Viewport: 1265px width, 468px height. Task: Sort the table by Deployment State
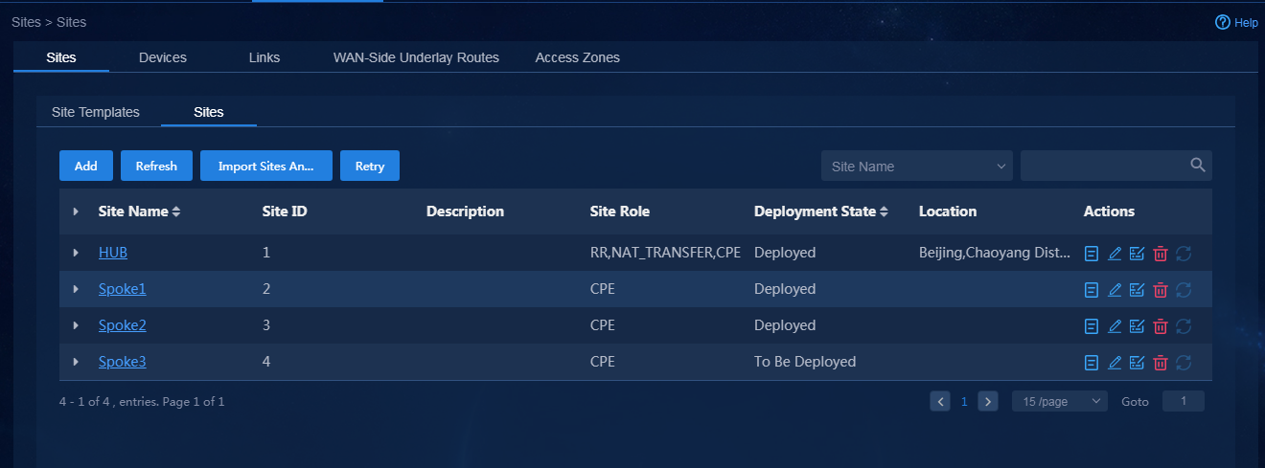[x=884, y=212]
